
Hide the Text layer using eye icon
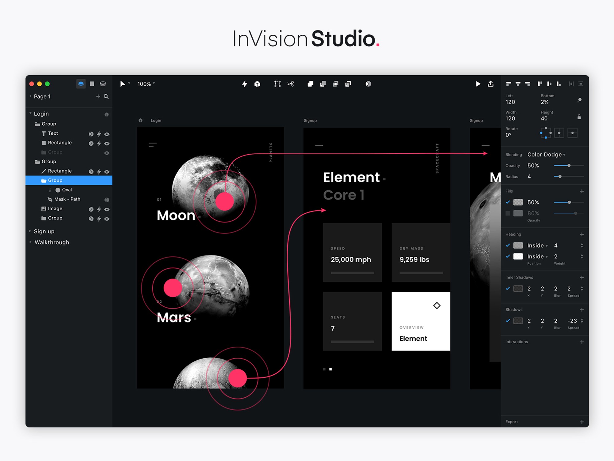(107, 134)
